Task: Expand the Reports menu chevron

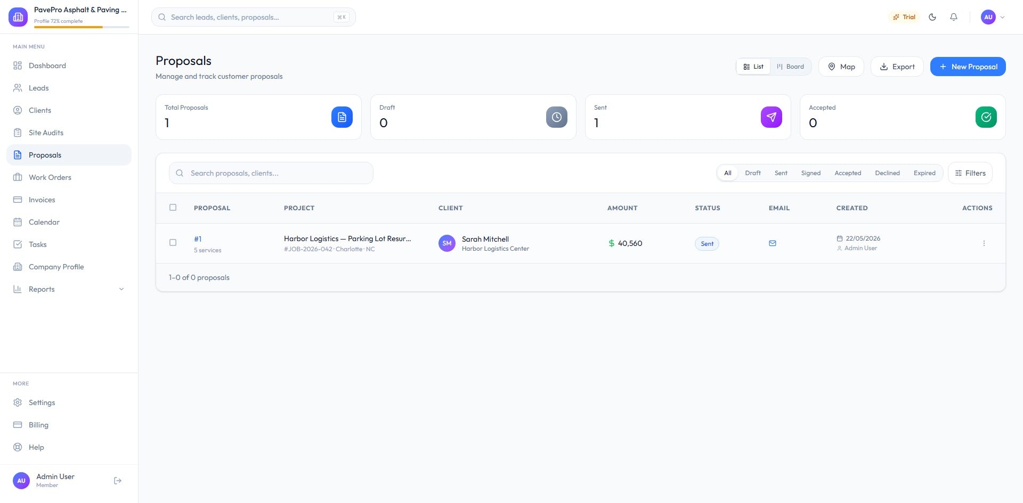Action: (x=121, y=289)
